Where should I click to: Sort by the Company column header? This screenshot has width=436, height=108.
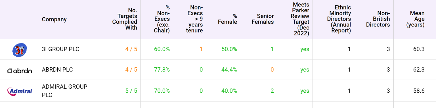[54, 19]
